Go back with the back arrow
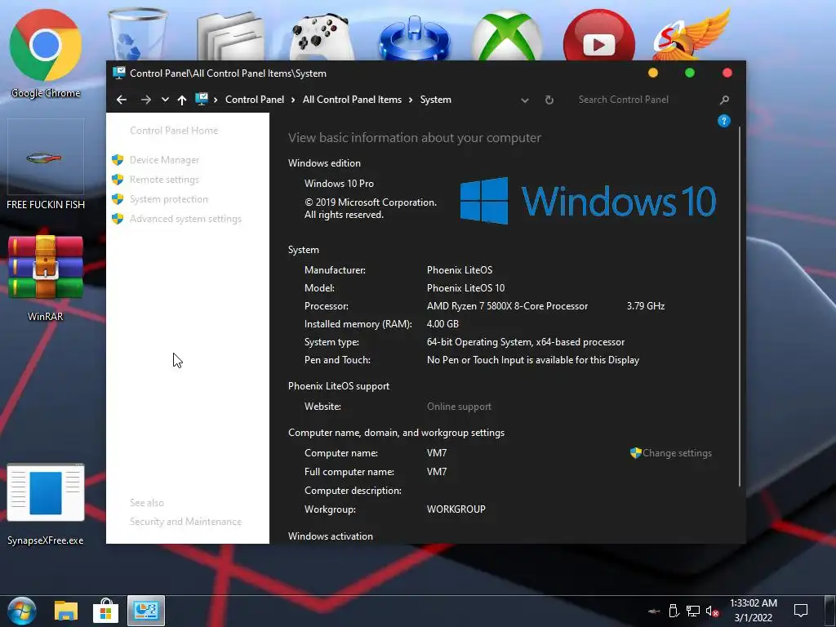Viewport: 836px width, 627px height. (x=122, y=100)
